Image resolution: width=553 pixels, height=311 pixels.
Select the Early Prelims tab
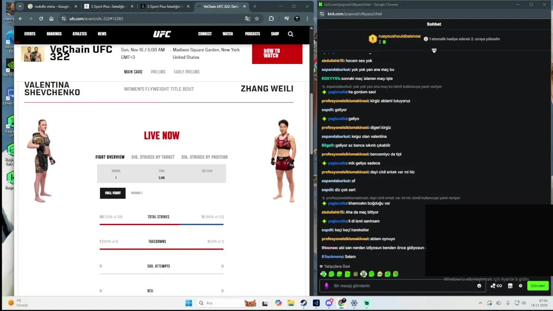point(187,72)
